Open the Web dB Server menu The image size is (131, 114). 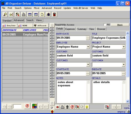[80, 8]
